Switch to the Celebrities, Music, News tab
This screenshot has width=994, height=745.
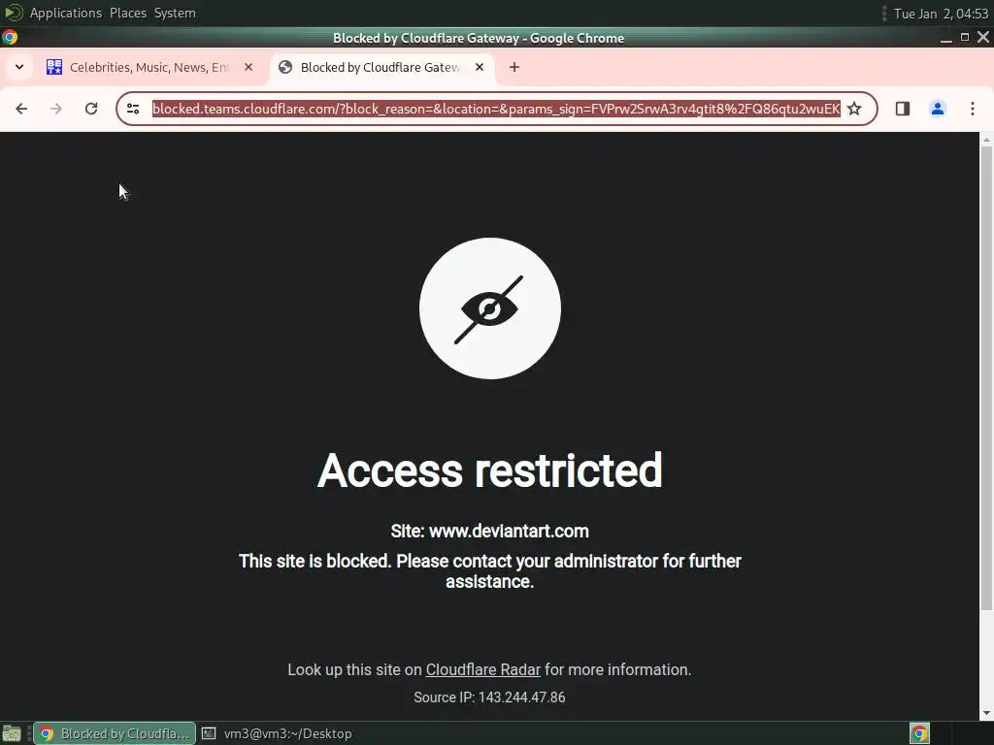149,67
